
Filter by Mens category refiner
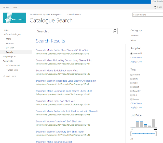click(x=133, y=40)
